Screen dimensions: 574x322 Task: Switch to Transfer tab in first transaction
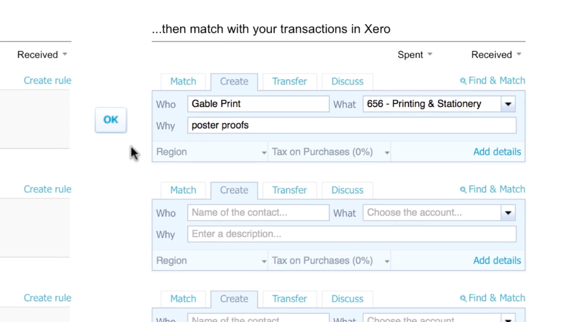(289, 82)
